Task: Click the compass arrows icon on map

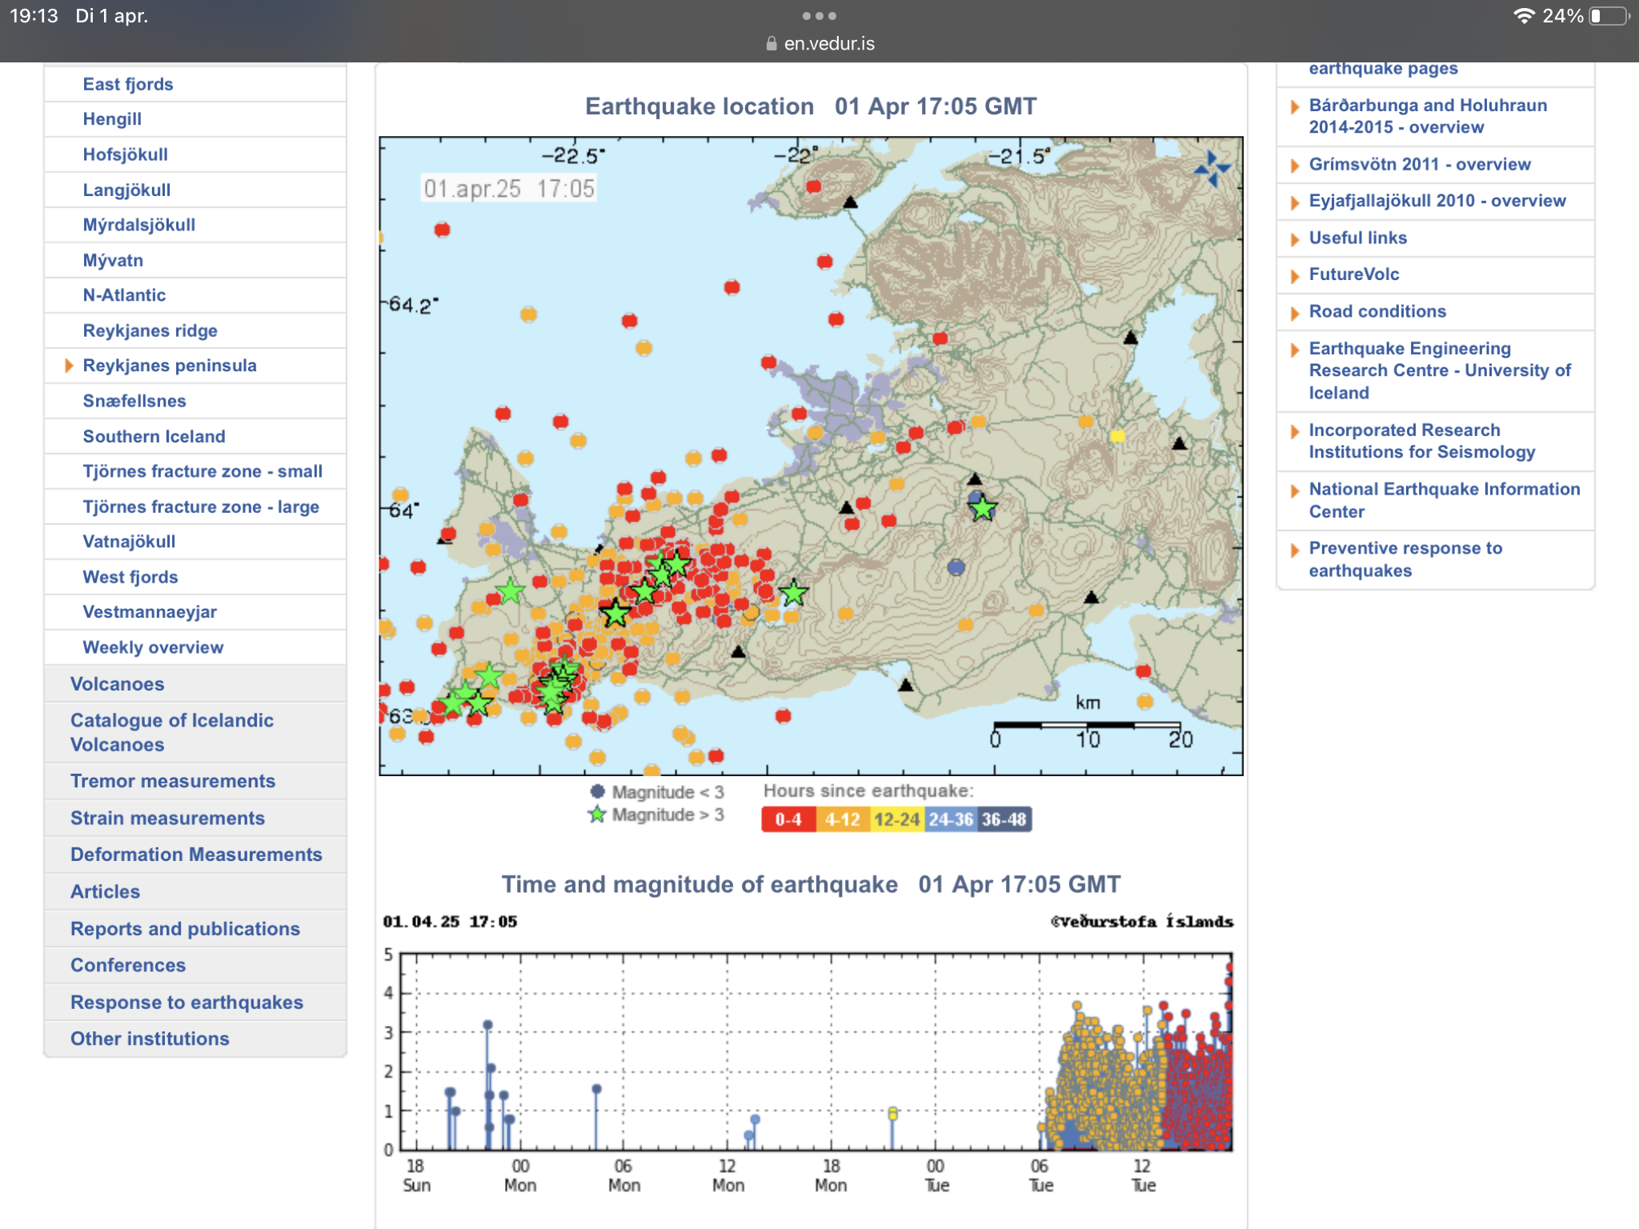Action: tap(1212, 169)
